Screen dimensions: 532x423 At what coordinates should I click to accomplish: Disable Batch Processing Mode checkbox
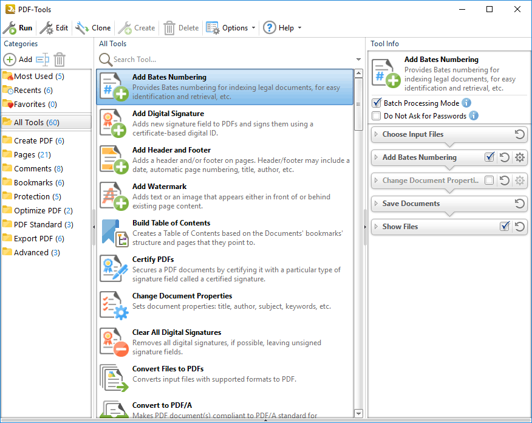click(377, 103)
